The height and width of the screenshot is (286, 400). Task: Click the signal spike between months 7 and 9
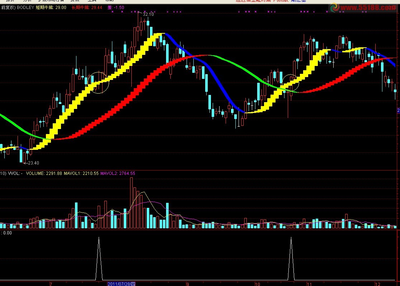tap(99, 258)
